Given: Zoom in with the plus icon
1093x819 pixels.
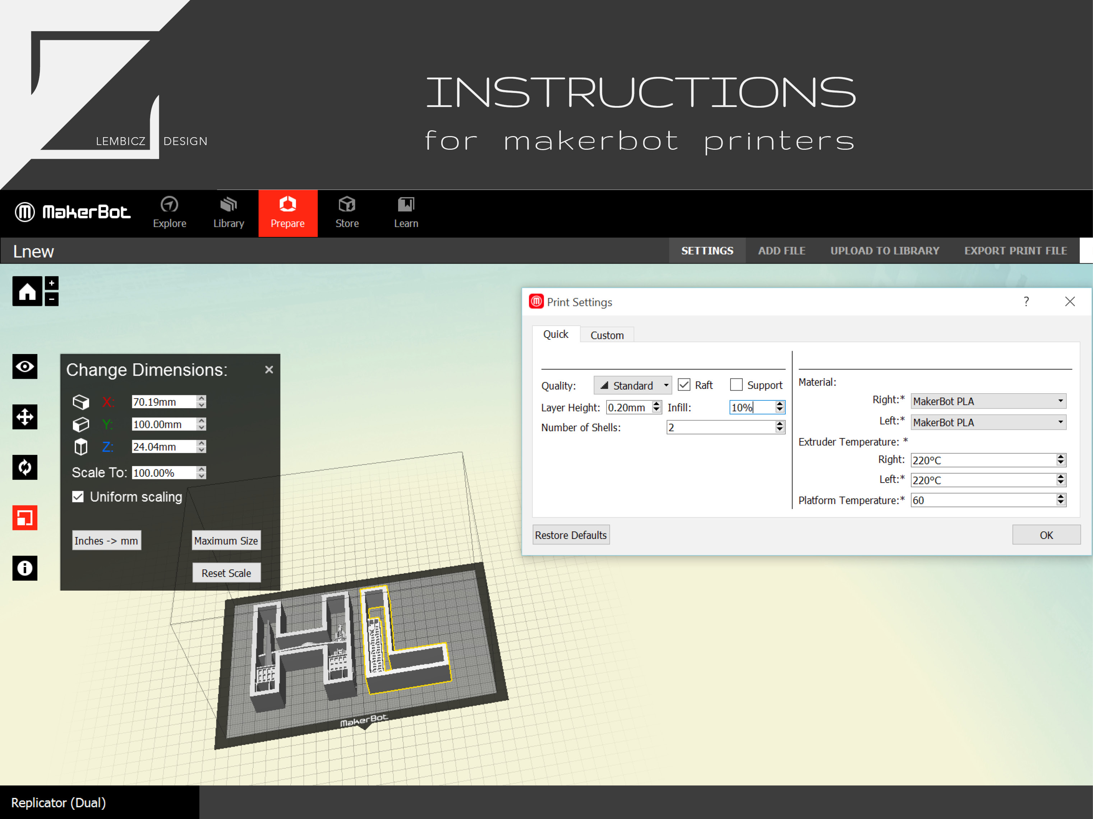Looking at the screenshot, I should pos(51,283).
